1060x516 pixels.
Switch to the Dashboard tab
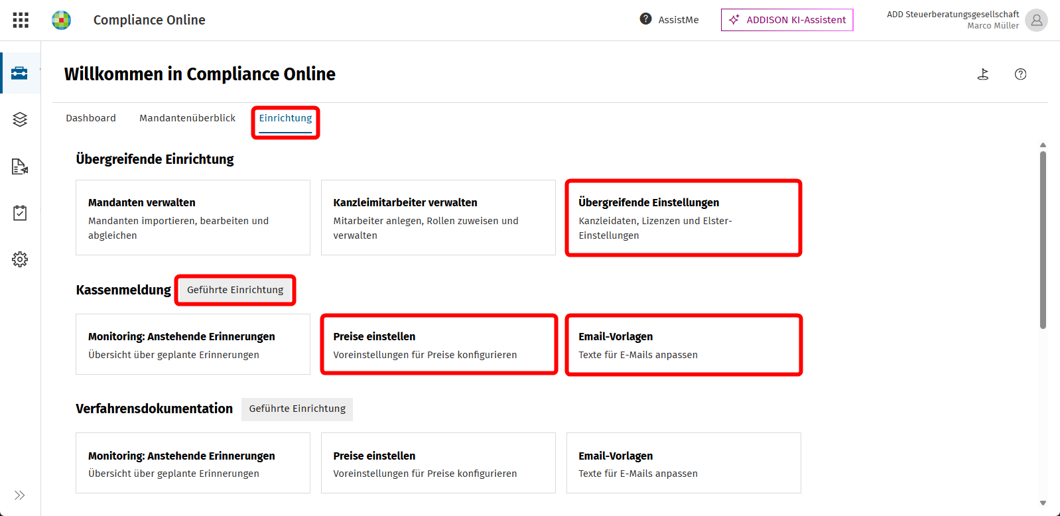[91, 118]
